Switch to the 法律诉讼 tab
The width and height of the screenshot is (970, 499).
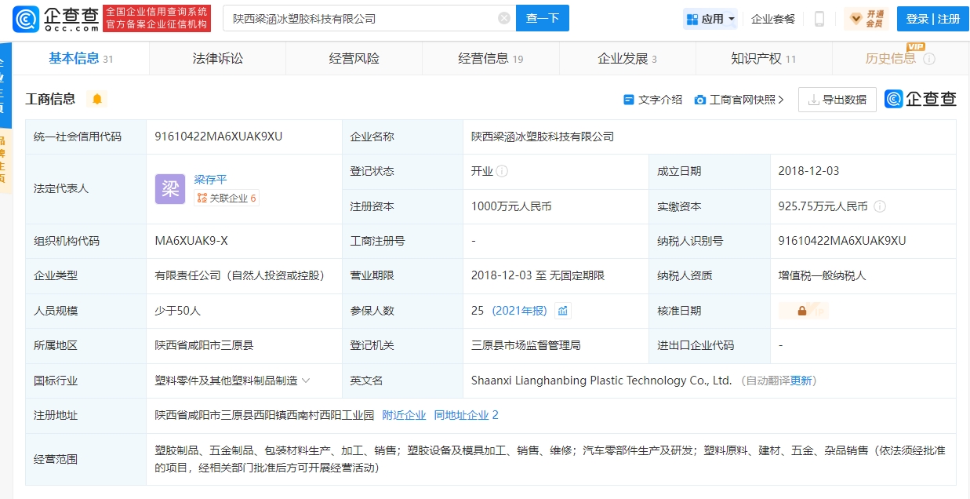pyautogui.click(x=217, y=59)
